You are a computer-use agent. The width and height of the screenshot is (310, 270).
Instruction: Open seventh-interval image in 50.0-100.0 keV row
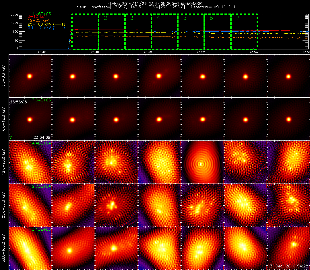pos(288,248)
